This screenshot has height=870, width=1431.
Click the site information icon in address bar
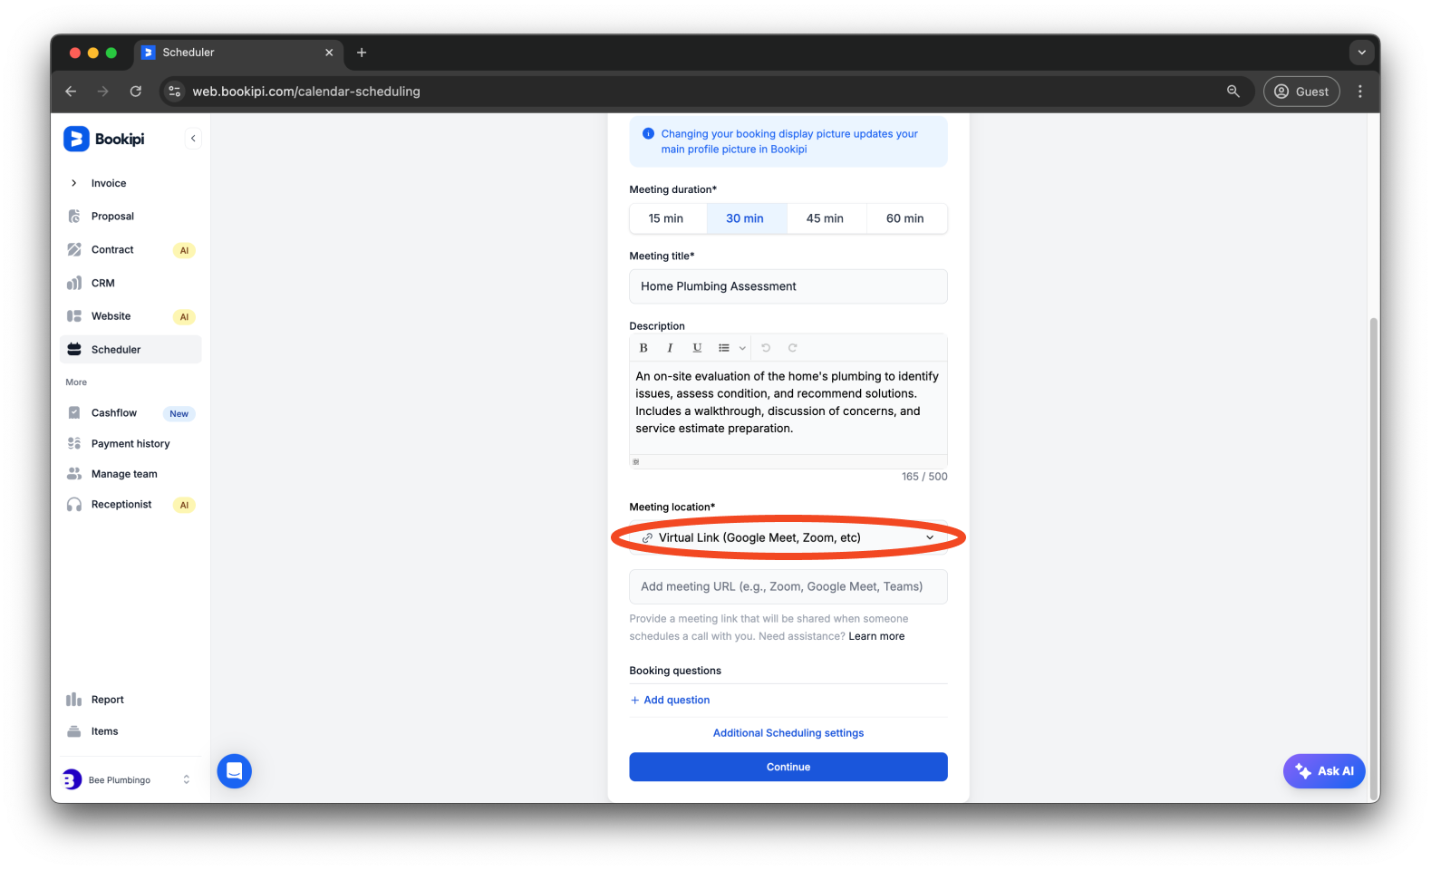pos(175,92)
